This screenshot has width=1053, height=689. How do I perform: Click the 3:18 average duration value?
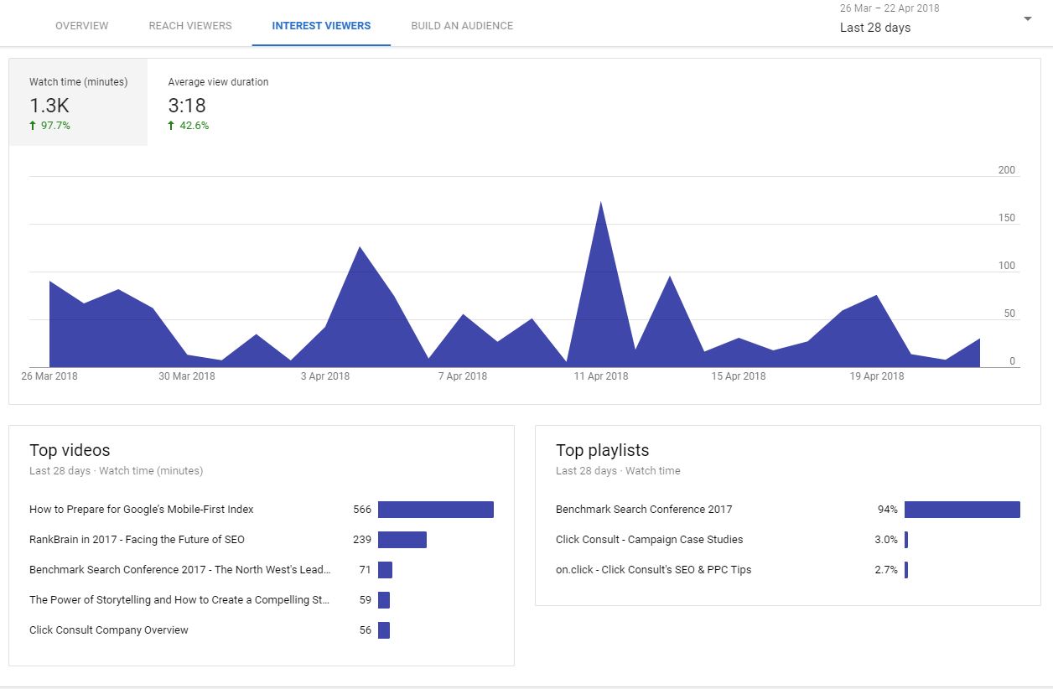tap(187, 106)
